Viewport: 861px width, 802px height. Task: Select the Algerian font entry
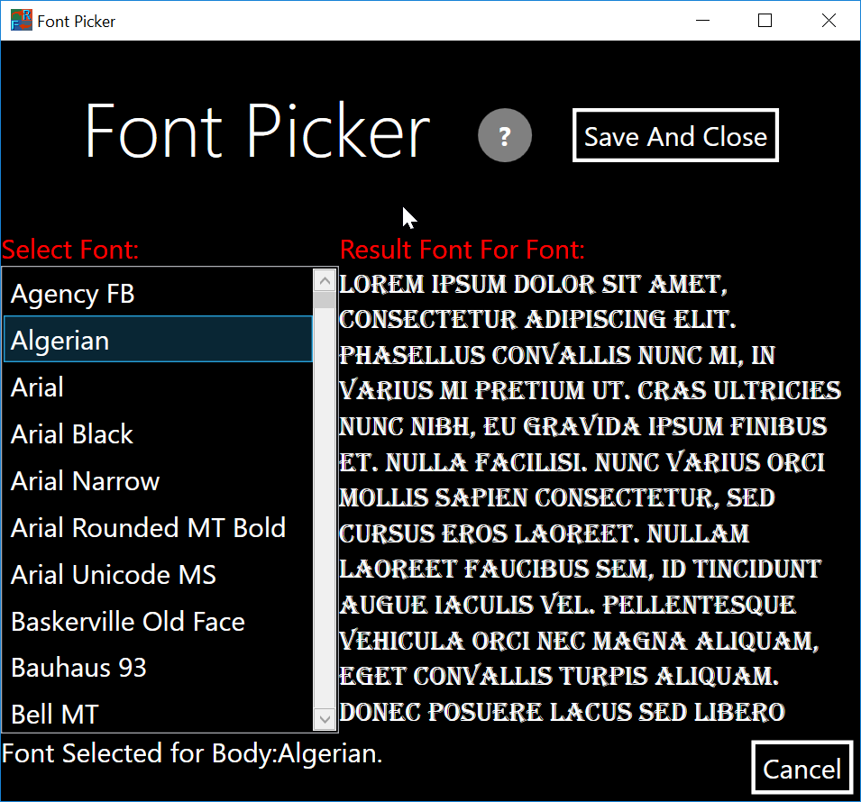(158, 339)
